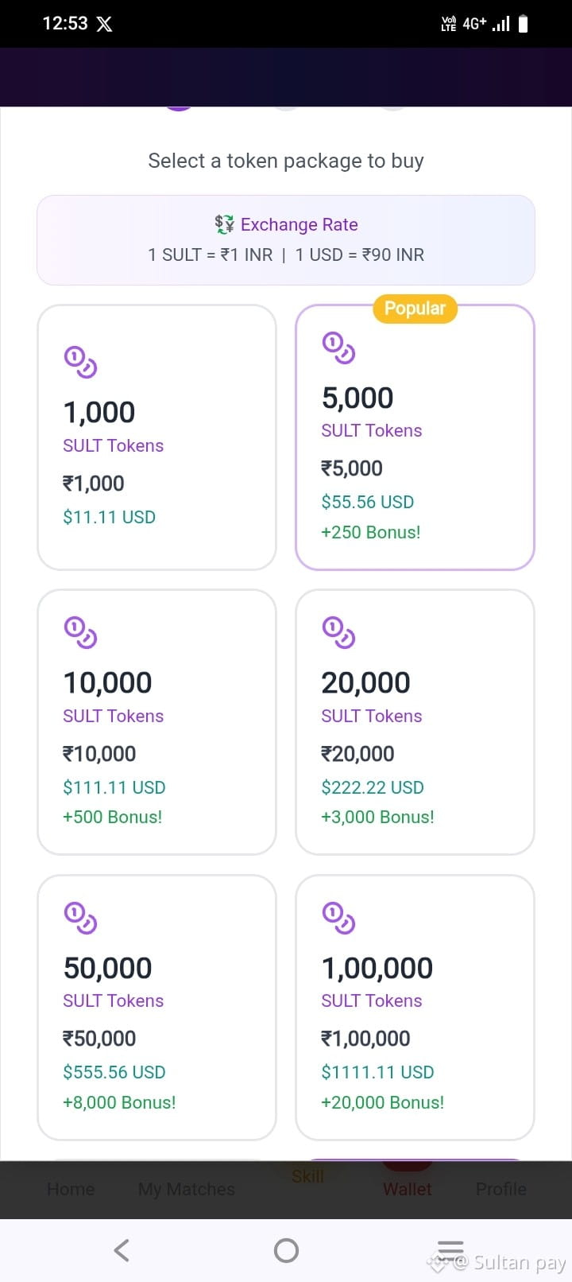This screenshot has height=1282, width=572.
Task: Go to the Home tab
Action: click(x=71, y=1189)
